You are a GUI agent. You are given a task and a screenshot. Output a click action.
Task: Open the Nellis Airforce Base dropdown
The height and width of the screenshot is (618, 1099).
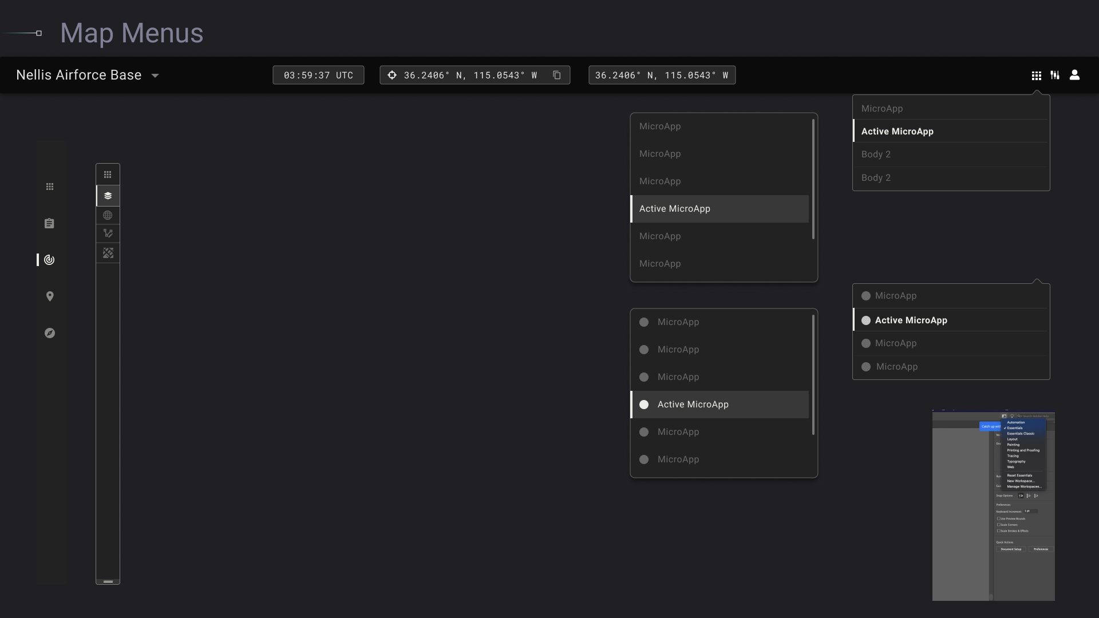tap(87, 74)
